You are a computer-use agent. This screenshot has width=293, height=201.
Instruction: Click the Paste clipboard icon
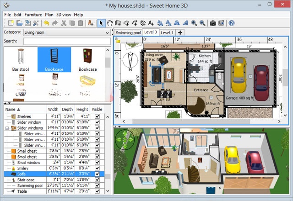81,23
